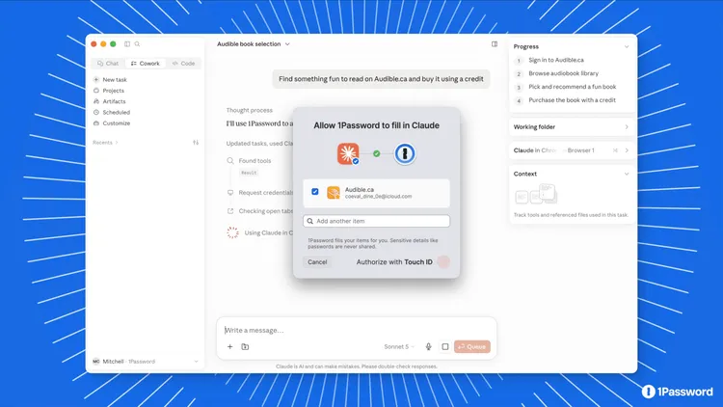Click the Queue button
Viewport: 723px width, 407px height.
click(472, 346)
